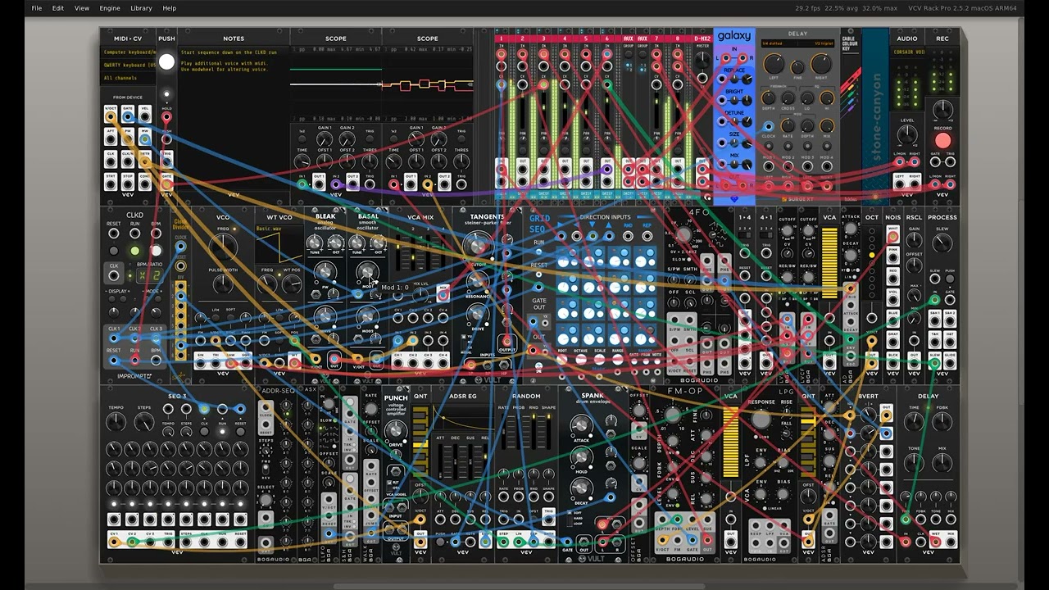Open AUDIO device selector showing CORSAIR
The width and height of the screenshot is (1049, 590).
tap(907, 52)
